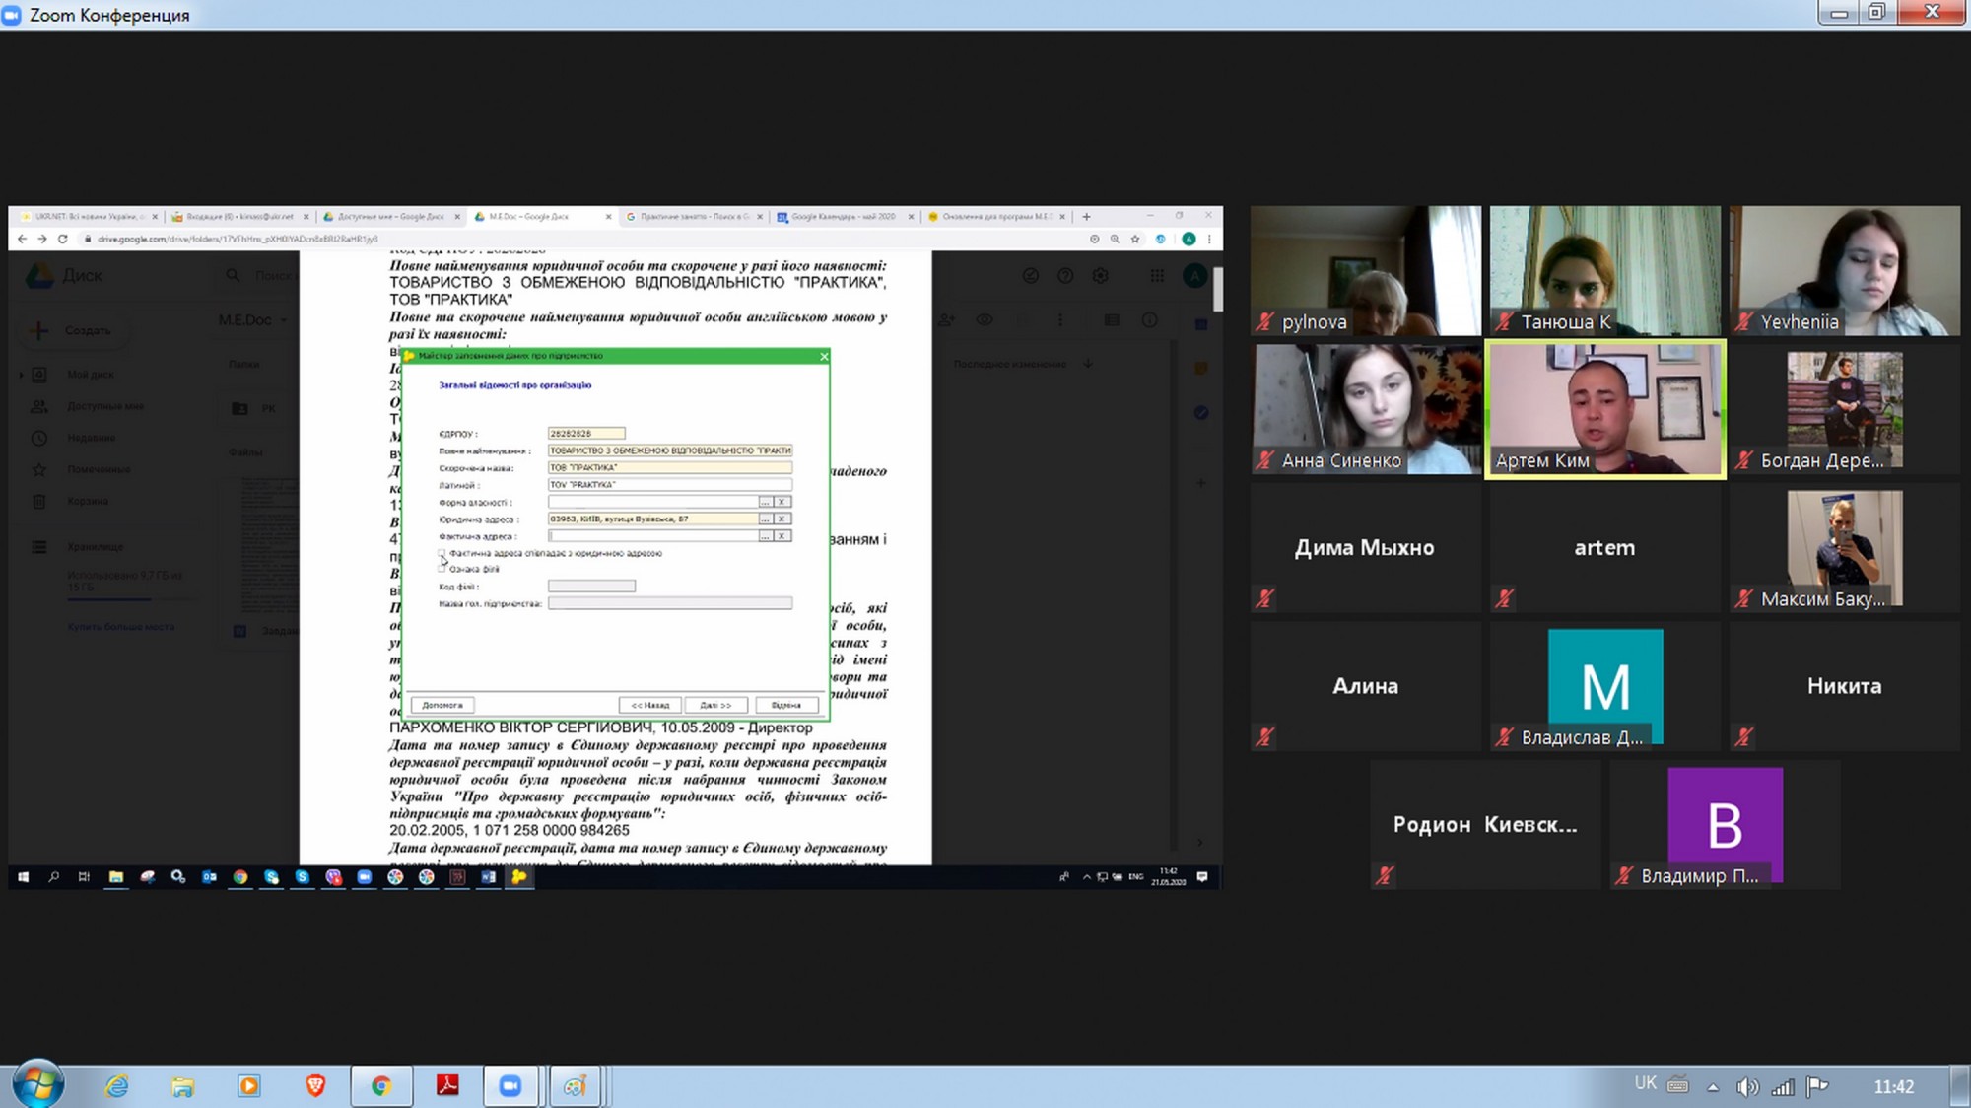Select Владислав Д... avatar tile
This screenshot has width=1971, height=1108.
point(1605,686)
